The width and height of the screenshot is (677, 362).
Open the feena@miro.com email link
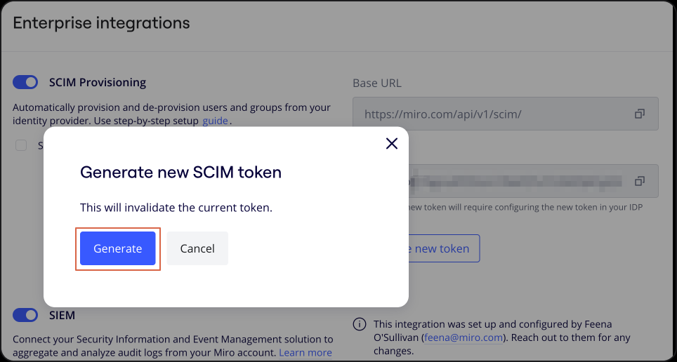click(464, 337)
